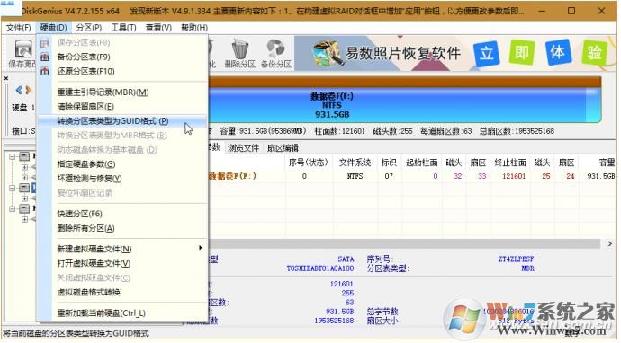Select the first disk icon in tree
Viewport: 621px width, 343px height.
pos(24,156)
